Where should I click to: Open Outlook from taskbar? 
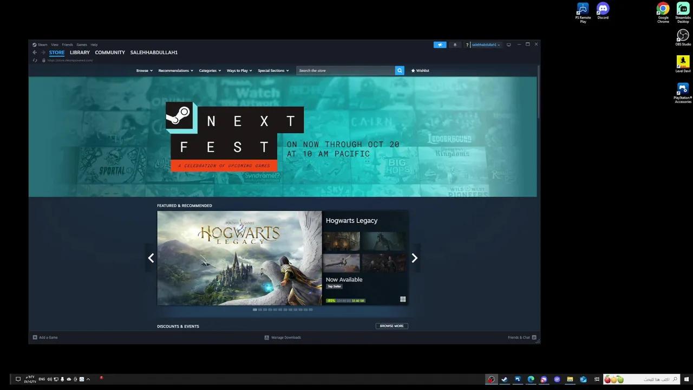583,379
